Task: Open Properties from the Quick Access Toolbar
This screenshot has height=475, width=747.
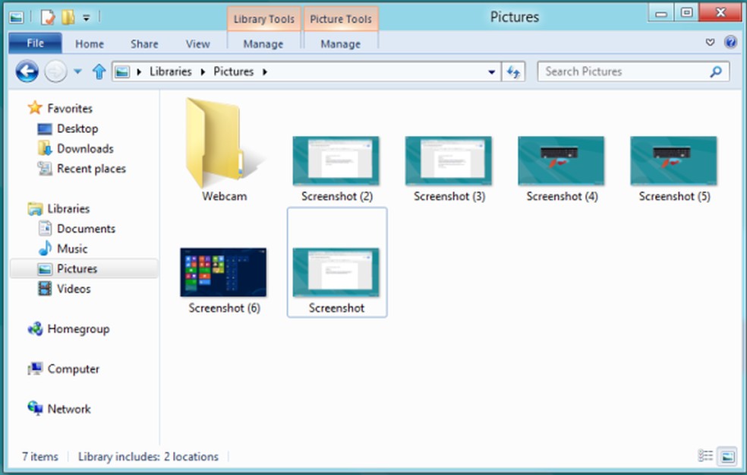Action: click(47, 17)
